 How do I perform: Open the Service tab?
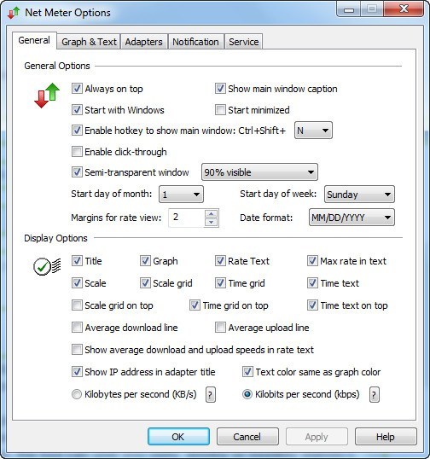243,42
